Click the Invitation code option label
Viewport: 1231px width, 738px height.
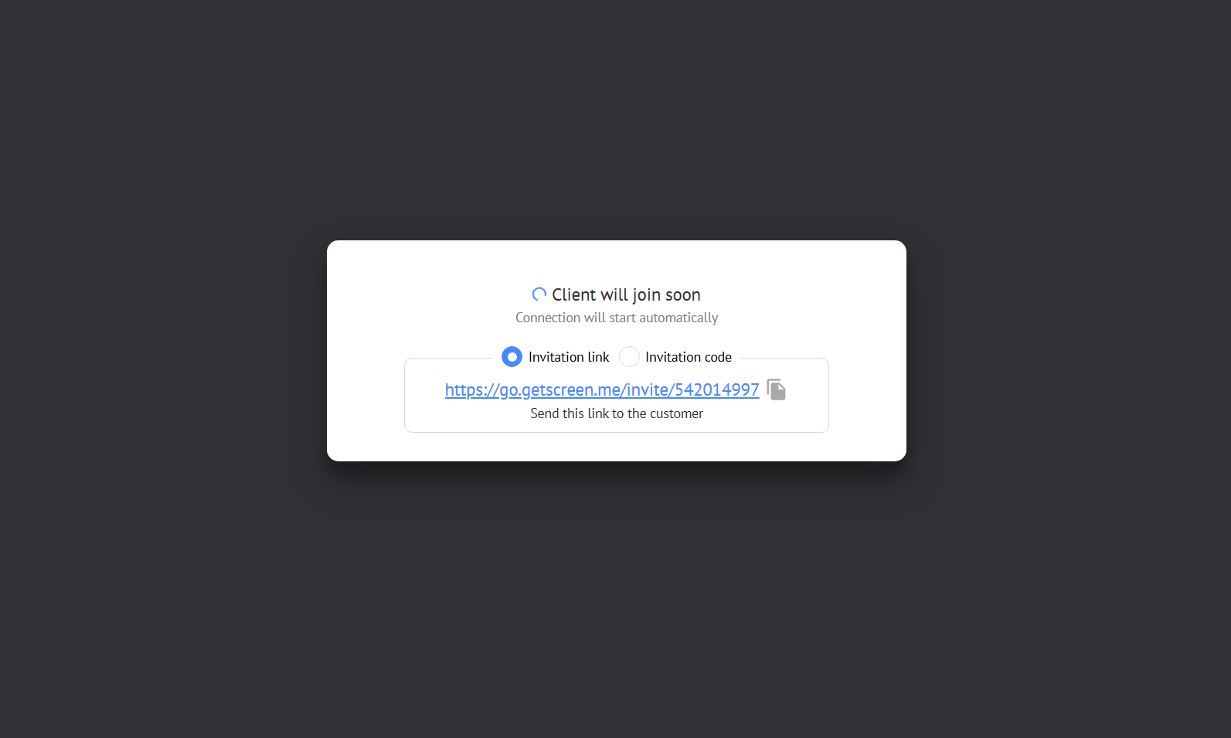pyautogui.click(x=689, y=357)
